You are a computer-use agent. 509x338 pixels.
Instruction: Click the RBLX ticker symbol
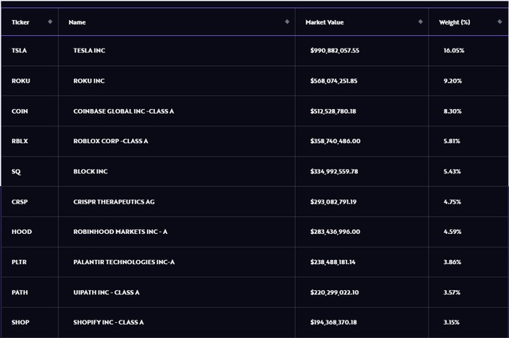[x=20, y=141]
